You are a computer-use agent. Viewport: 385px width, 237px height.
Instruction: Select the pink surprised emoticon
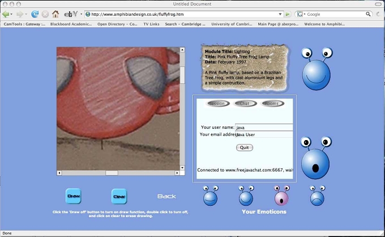coord(281,196)
